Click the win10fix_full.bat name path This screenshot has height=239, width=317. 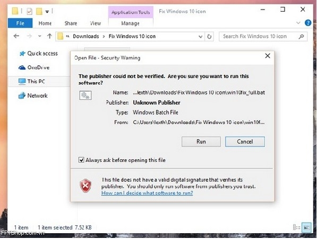pos(199,92)
